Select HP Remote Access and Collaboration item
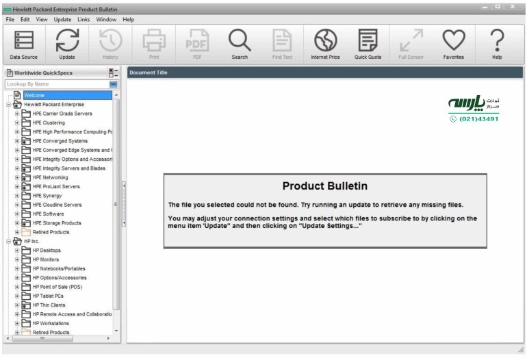Screen dimensions: 527x358 pyautogui.click(x=73, y=314)
